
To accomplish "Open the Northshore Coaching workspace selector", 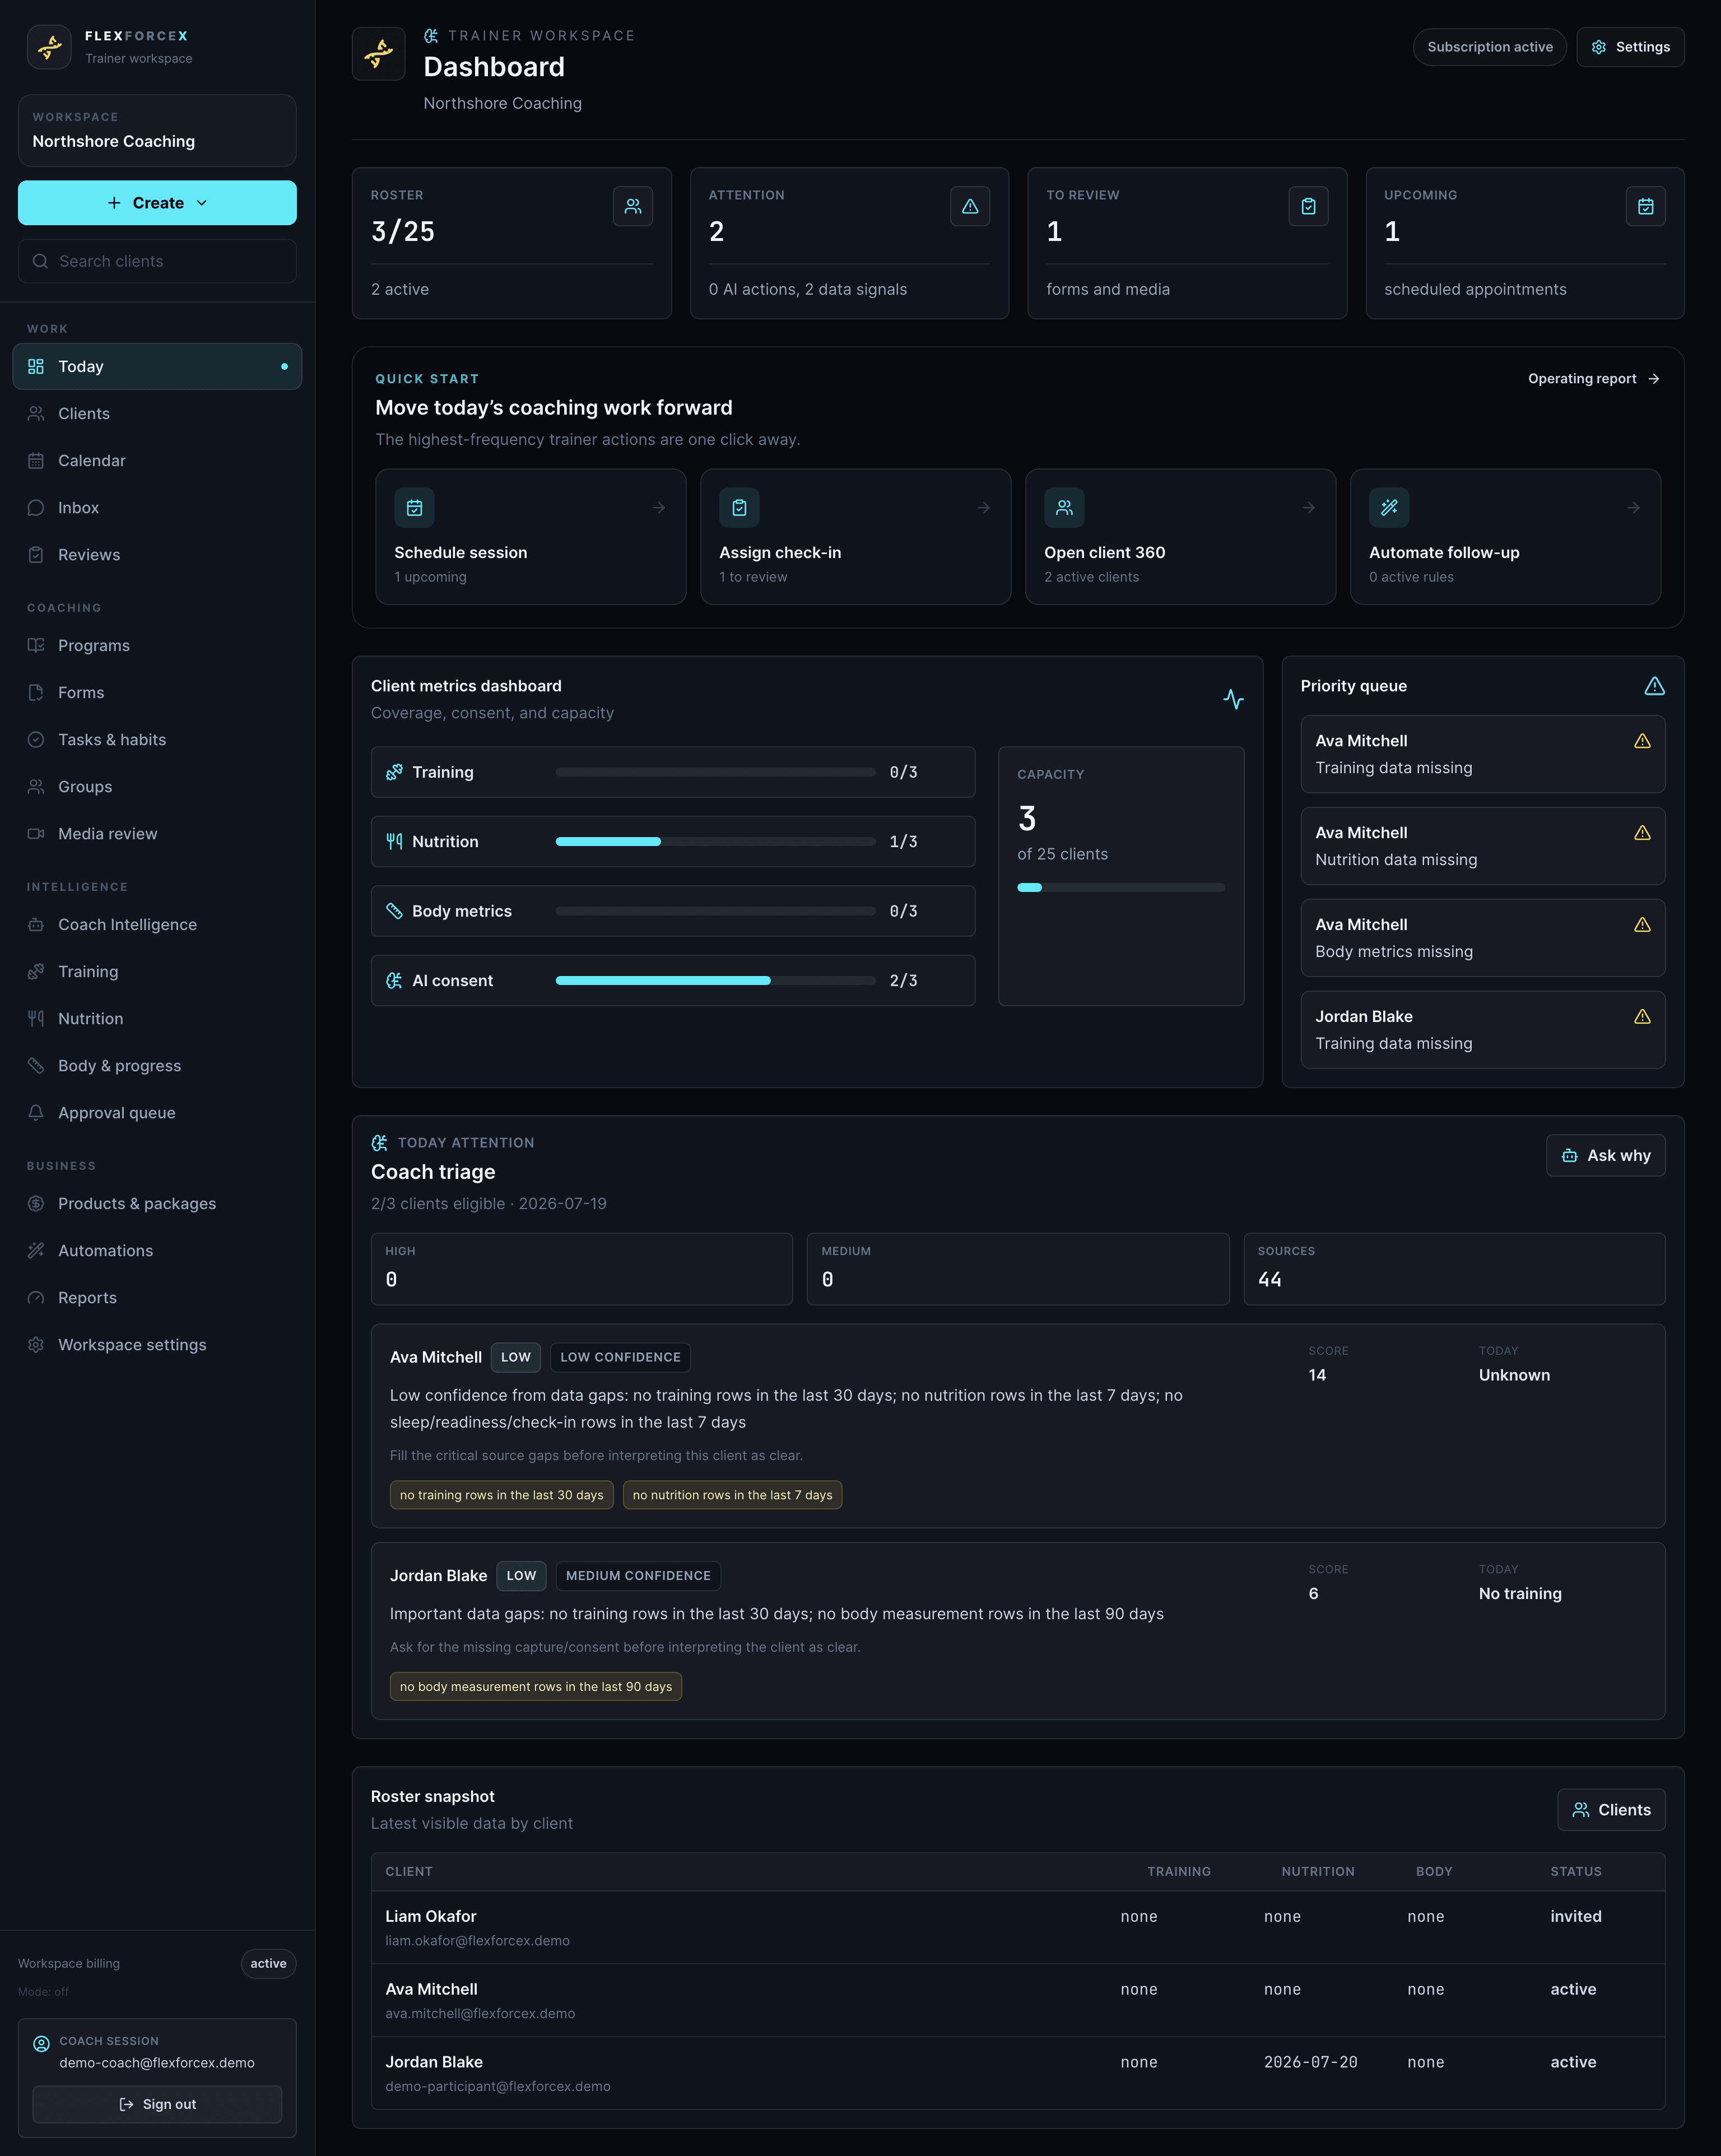I will [157, 130].
